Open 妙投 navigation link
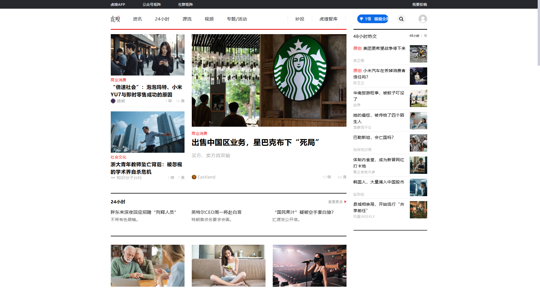Image resolution: width=540 pixels, height=289 pixels. coord(300,19)
